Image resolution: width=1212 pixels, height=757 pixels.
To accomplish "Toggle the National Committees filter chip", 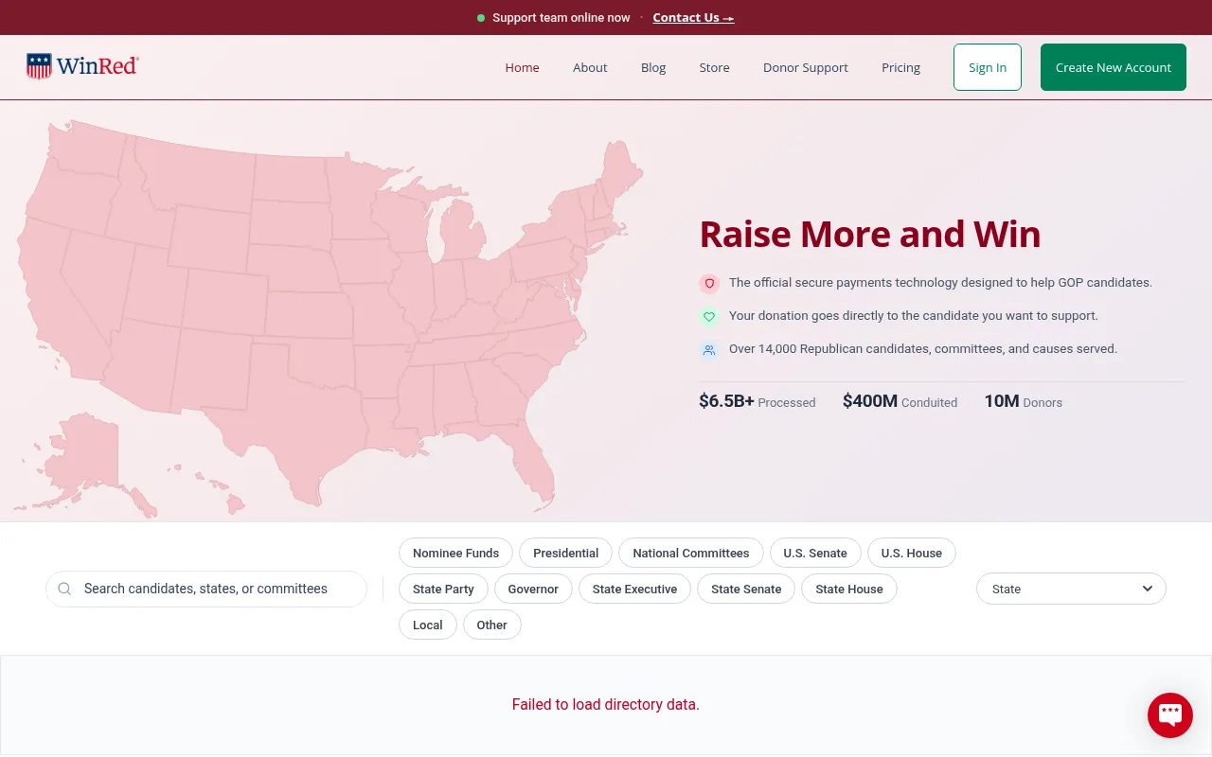I will [690, 553].
